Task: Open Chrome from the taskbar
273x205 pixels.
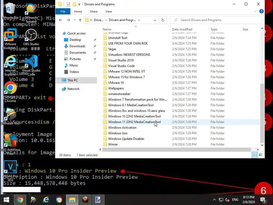Action: click(20, 200)
